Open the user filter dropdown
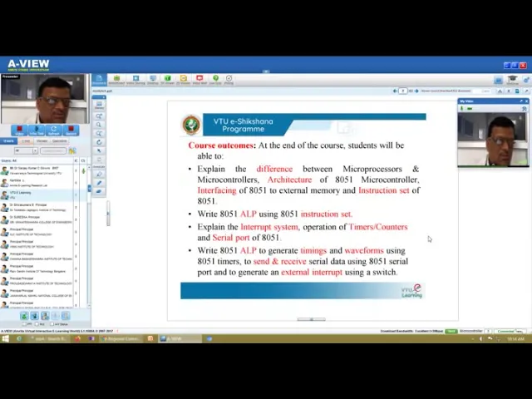Viewport: 532px width, 399px height. coord(26,150)
